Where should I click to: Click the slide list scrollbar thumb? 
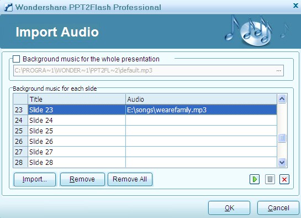pyautogui.click(x=282, y=138)
